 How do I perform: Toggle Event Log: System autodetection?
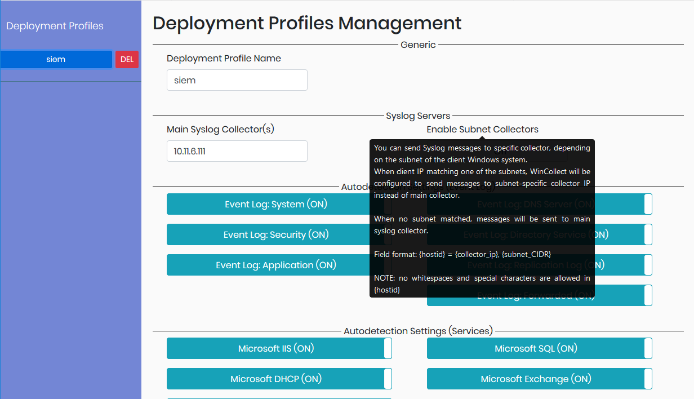pos(275,204)
